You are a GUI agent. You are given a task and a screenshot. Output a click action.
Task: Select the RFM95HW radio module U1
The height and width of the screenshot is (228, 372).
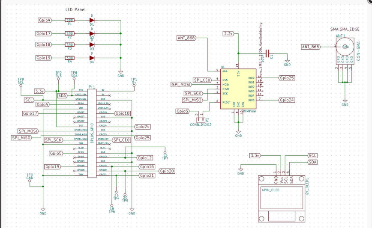pyautogui.click(x=239, y=89)
